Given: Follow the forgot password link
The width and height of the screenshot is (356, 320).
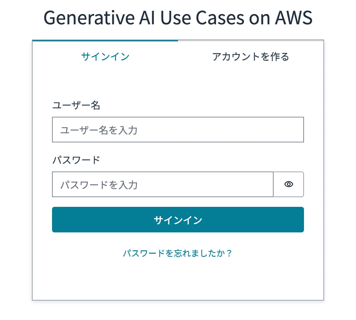Looking at the screenshot, I should [178, 253].
